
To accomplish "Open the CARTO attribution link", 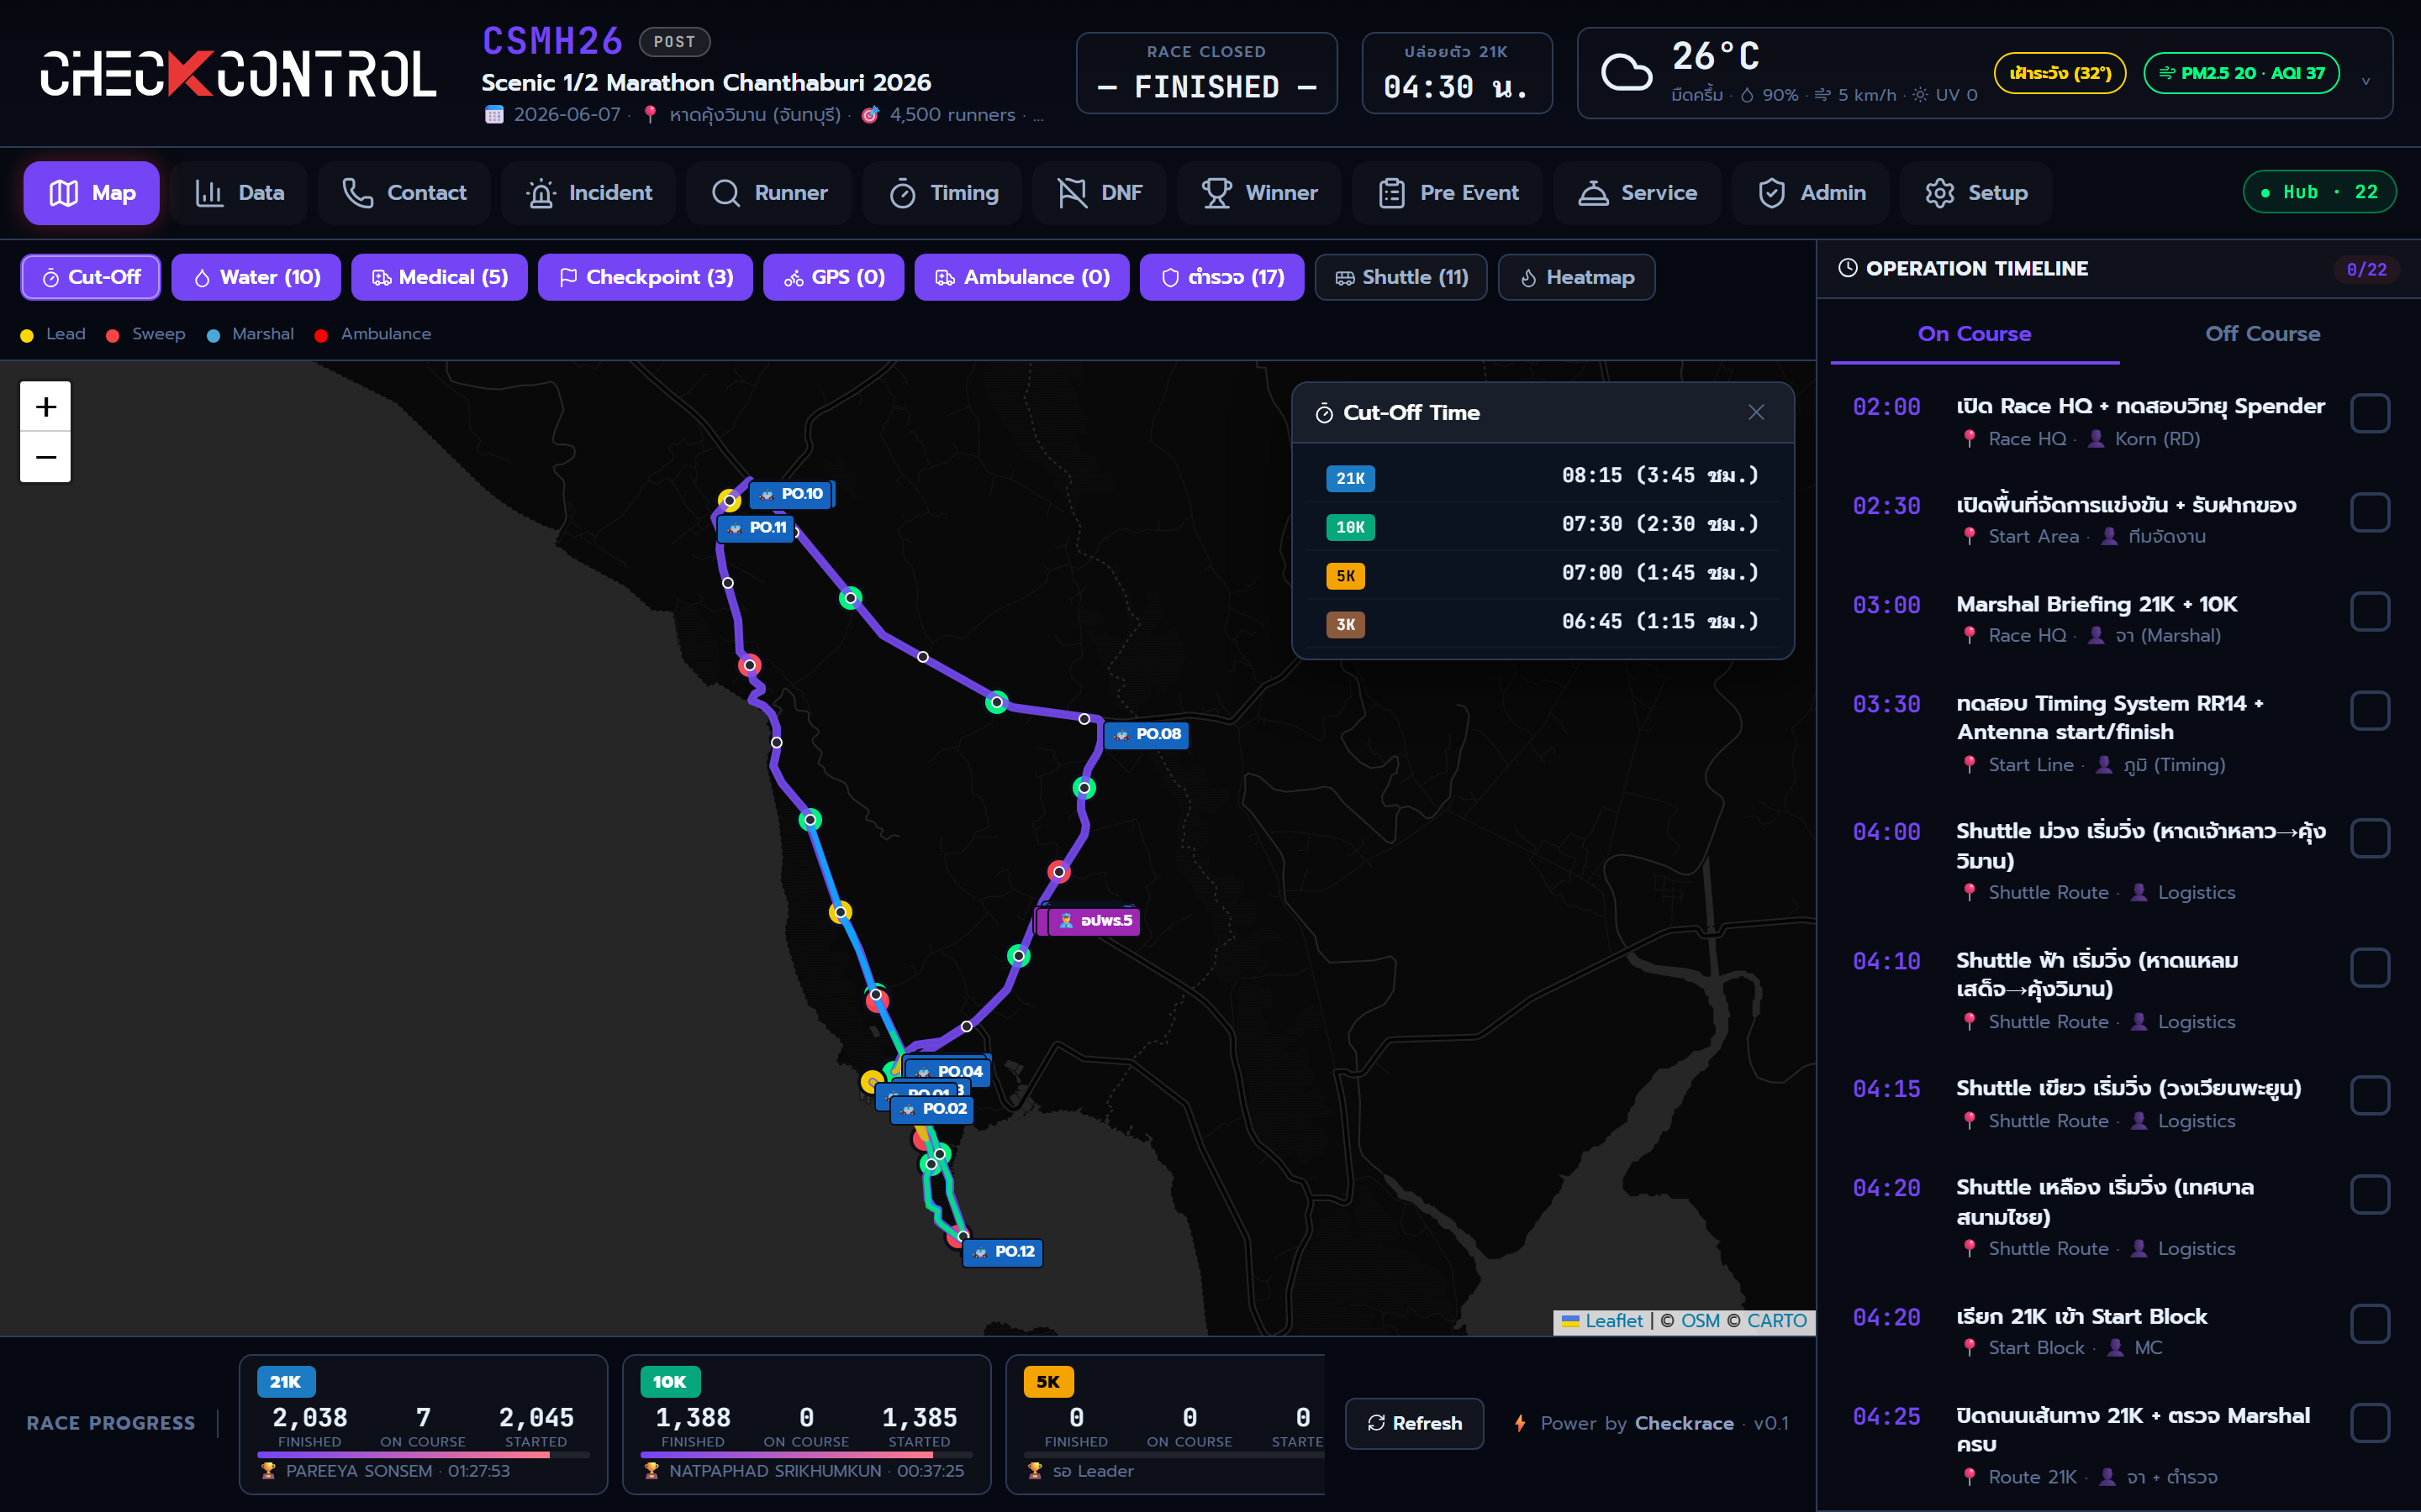I will point(1777,1320).
